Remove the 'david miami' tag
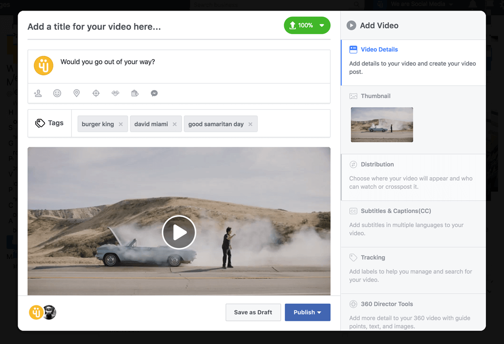The image size is (504, 344). click(174, 124)
